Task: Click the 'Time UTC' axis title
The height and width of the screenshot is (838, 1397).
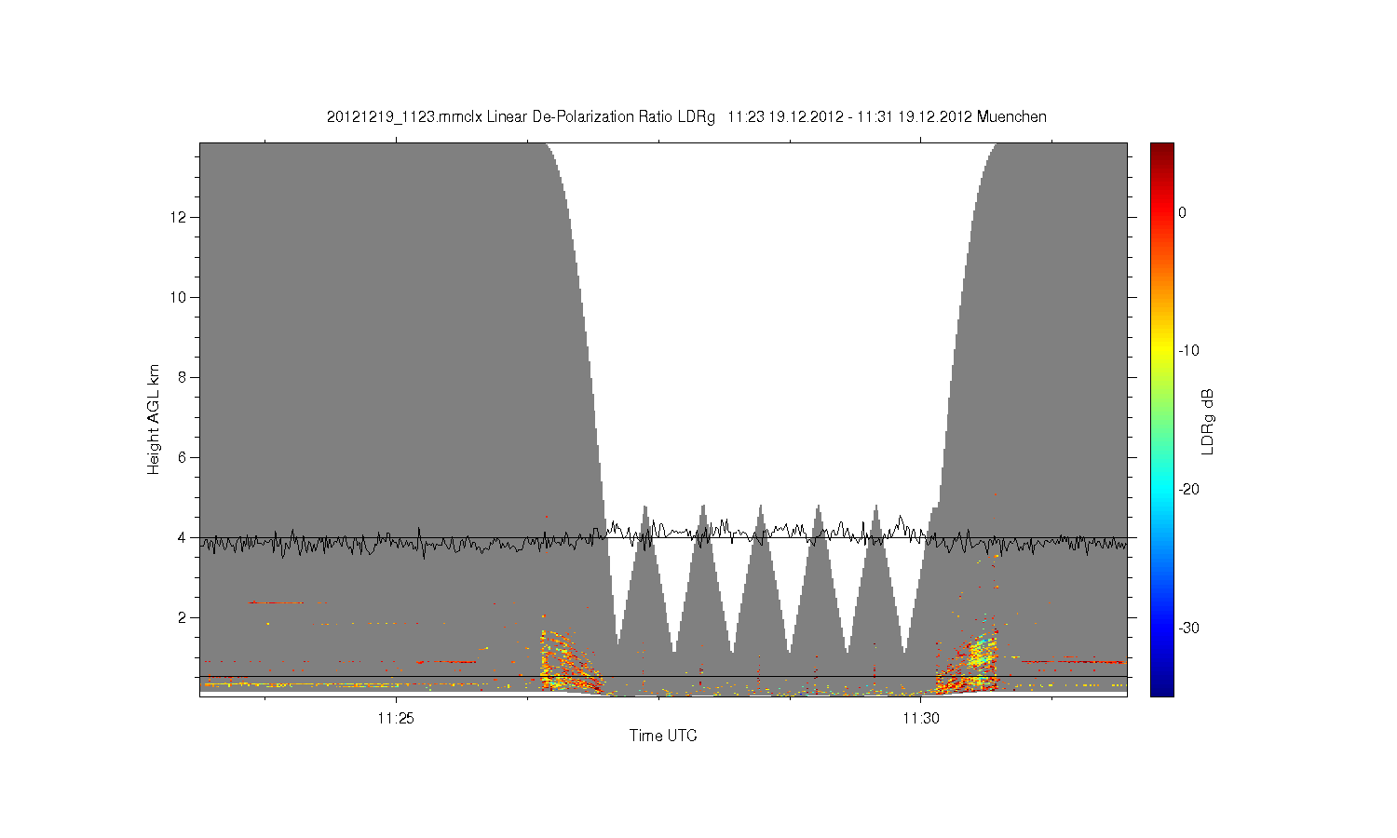Action: pos(663,736)
